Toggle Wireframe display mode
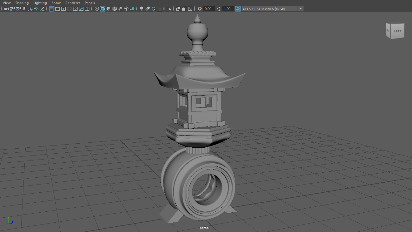Screen dimensions: 412x232 point(97,9)
